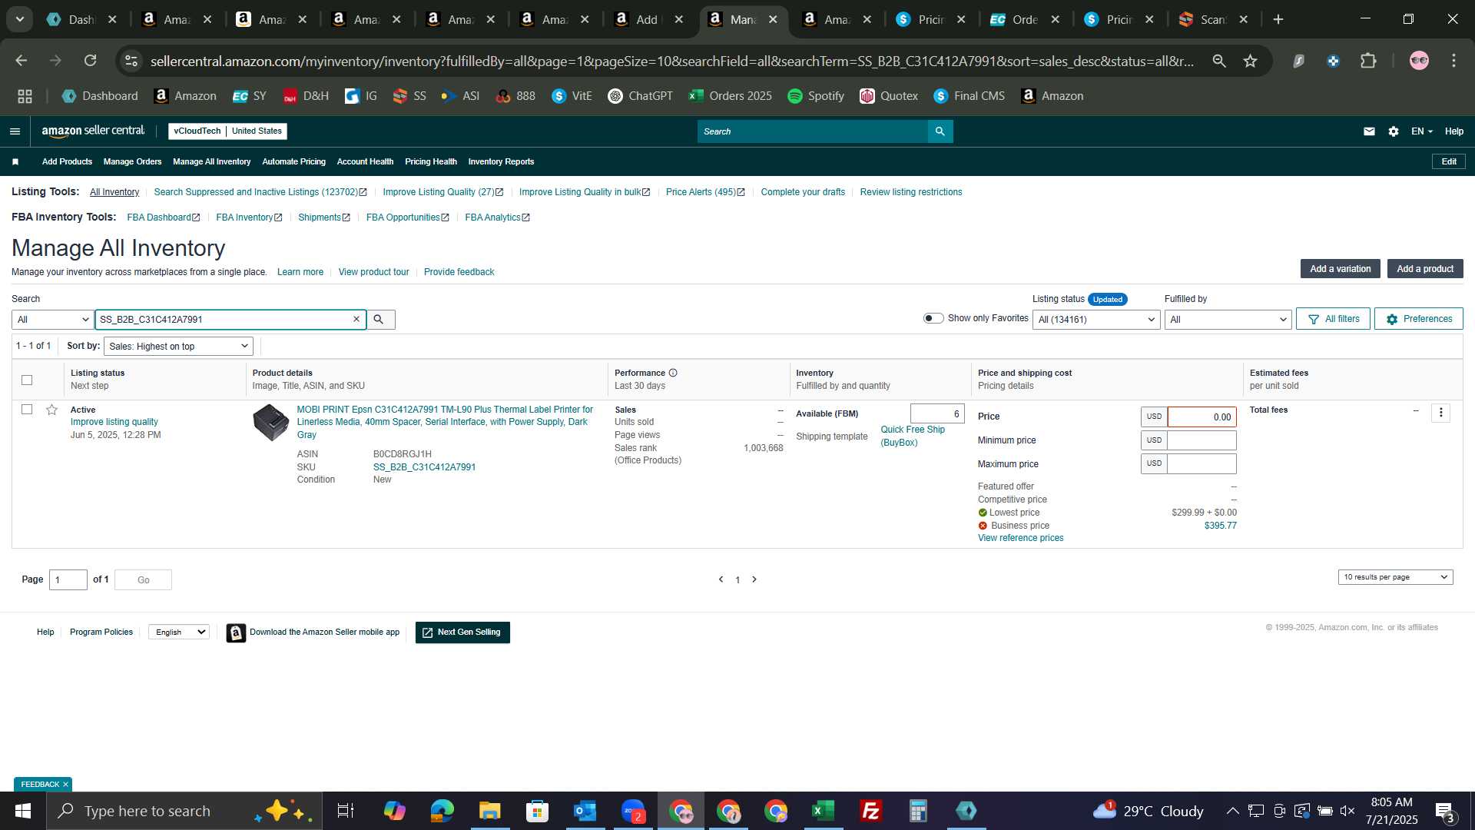Click View reference prices link

point(1020,539)
